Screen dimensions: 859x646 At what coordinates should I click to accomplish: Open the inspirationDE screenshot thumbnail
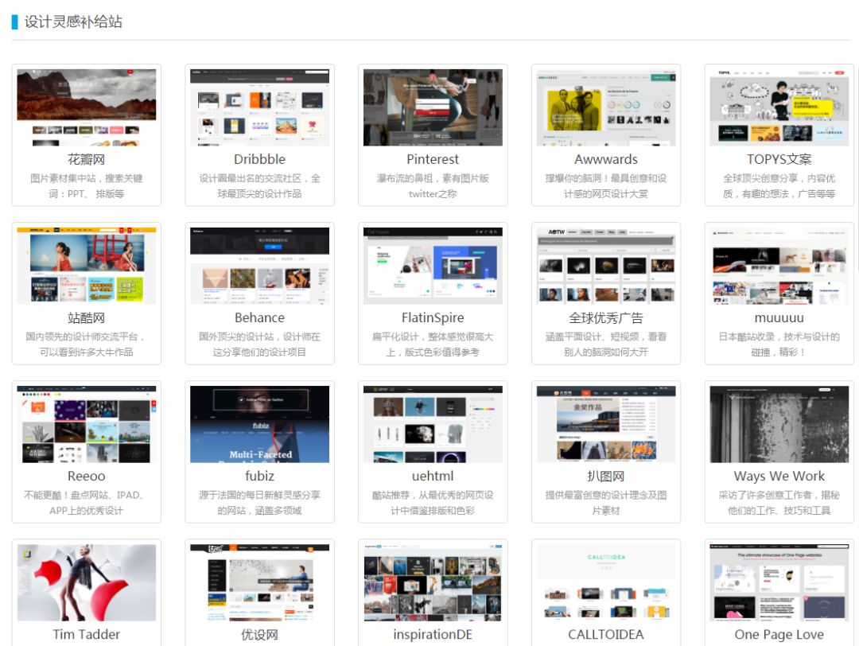[433, 582]
